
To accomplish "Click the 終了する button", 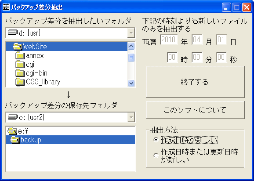I will [x=195, y=82].
